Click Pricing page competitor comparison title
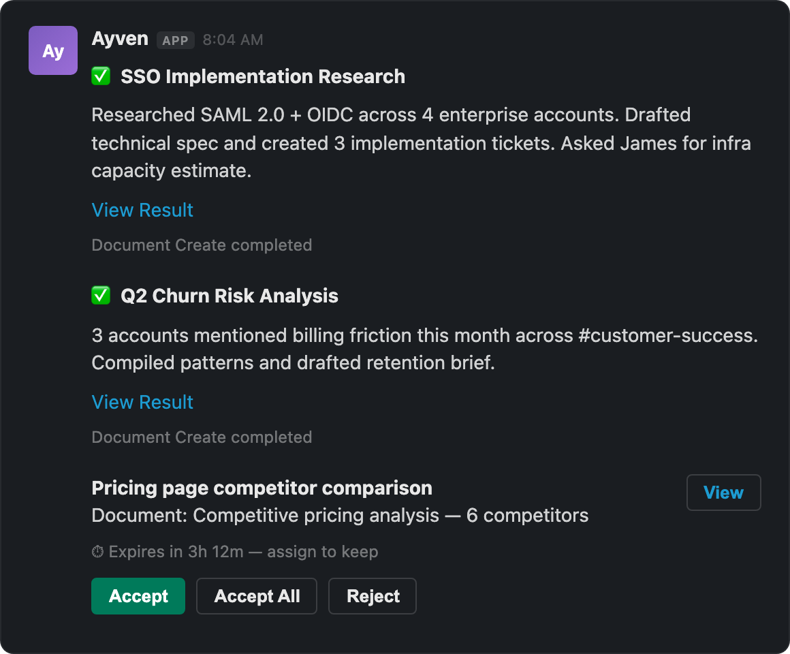 pyautogui.click(x=262, y=488)
